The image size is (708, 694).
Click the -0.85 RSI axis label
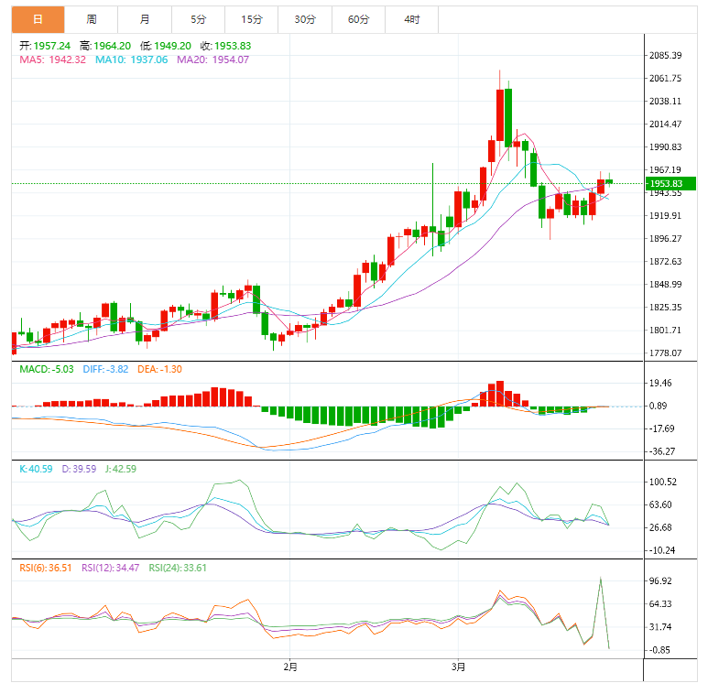[x=660, y=650]
